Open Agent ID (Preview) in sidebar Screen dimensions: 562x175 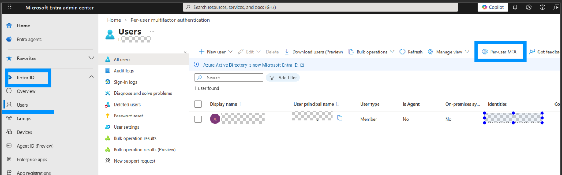35,146
